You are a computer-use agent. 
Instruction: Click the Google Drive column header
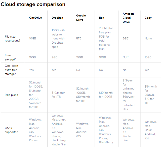pos(81,18)
